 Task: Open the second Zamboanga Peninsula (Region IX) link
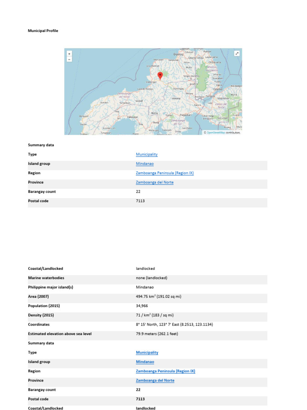coord(165,371)
